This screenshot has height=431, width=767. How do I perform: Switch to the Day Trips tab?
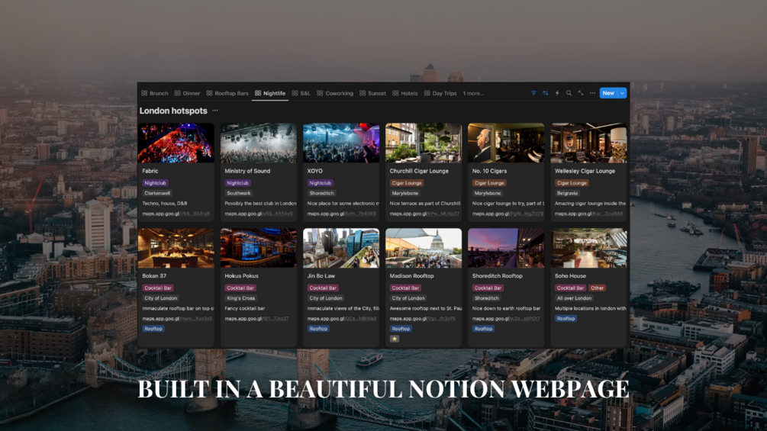tap(440, 93)
